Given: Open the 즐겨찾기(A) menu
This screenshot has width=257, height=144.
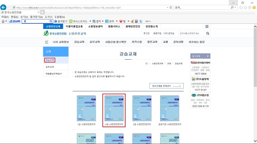Looking at the screenshot, I should (36, 17).
